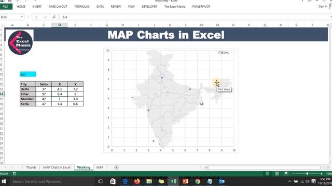The height and width of the screenshot is (186, 332).
Task: Switch to the MAP sheet tab
Action: pos(100,167)
